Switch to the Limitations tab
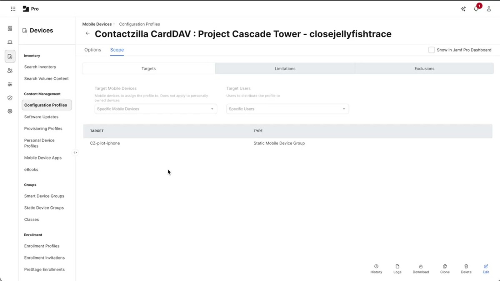Screen dimensions: 500x281 point(285,69)
